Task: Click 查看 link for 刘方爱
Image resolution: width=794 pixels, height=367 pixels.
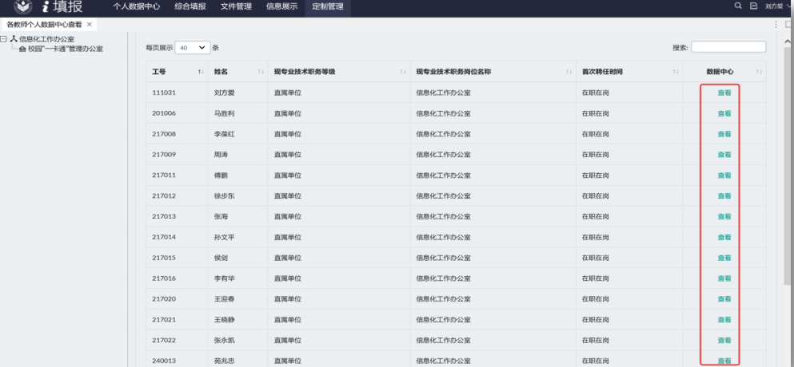Action: [x=724, y=93]
